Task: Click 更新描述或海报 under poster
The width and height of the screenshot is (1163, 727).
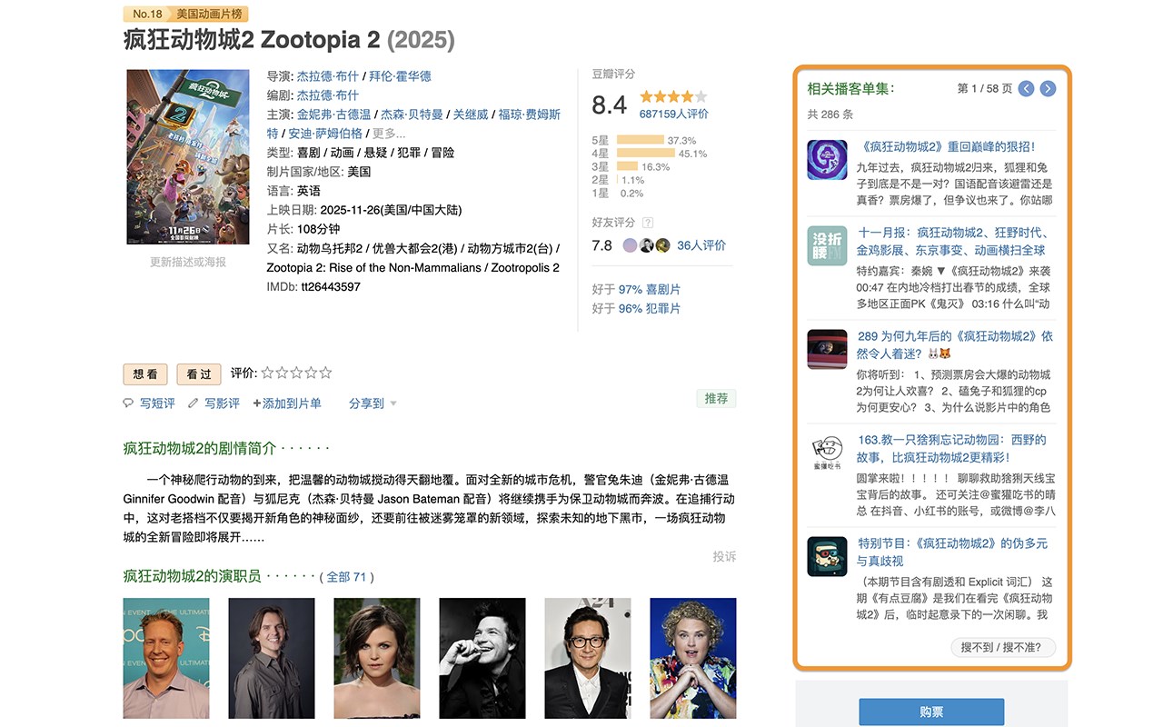Action: click(188, 262)
